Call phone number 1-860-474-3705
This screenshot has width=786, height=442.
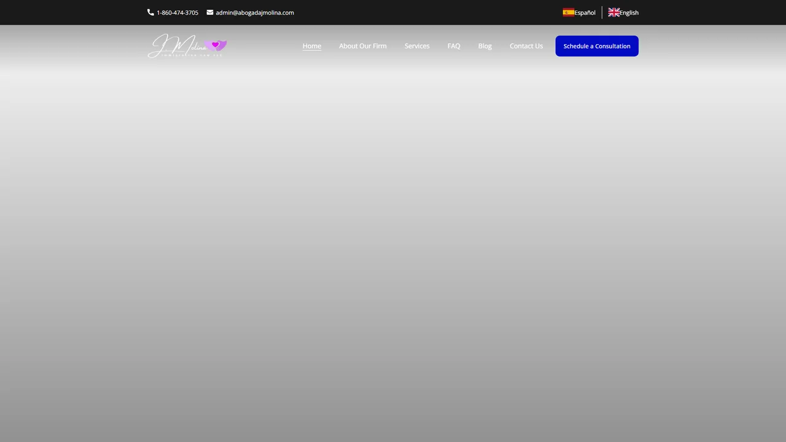177,12
